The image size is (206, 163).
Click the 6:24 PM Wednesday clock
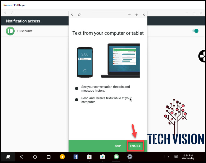click(188, 157)
